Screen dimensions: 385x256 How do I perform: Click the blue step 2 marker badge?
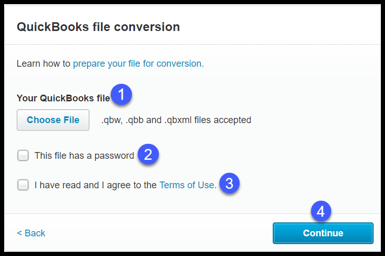[148, 155]
